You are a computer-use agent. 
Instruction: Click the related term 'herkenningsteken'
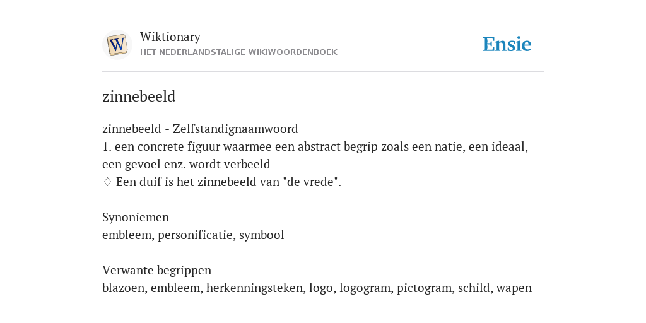pos(255,288)
